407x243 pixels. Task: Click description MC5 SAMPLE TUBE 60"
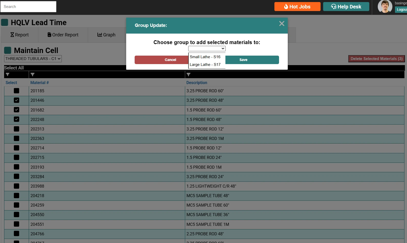point(208,205)
